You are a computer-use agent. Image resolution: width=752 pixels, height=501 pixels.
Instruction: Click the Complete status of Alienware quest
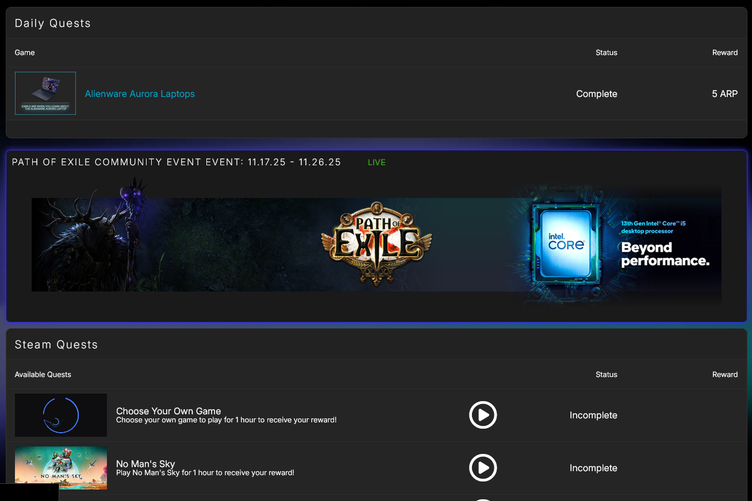597,94
